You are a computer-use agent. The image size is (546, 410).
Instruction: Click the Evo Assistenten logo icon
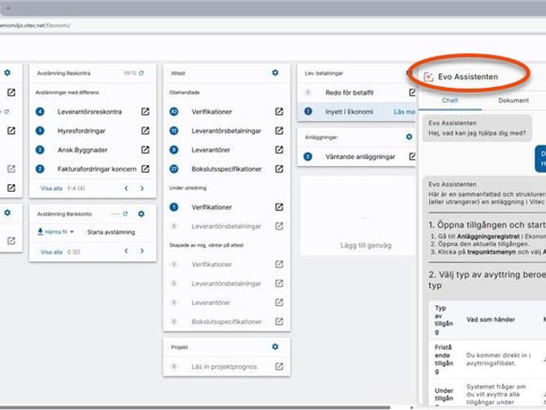click(428, 77)
